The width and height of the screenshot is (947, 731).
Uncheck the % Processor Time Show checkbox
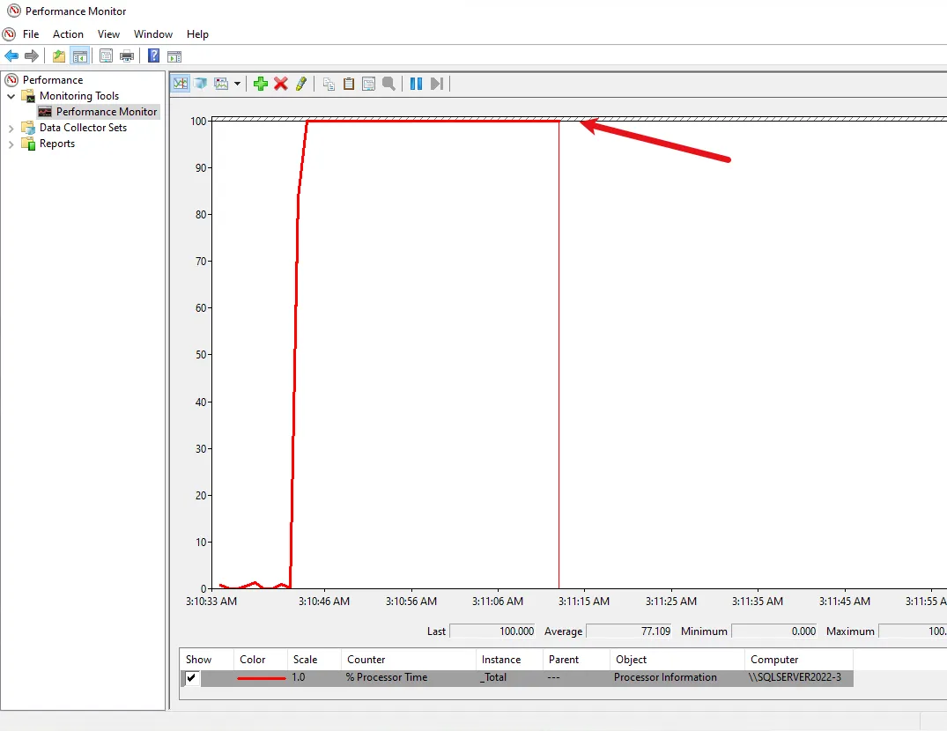(192, 678)
